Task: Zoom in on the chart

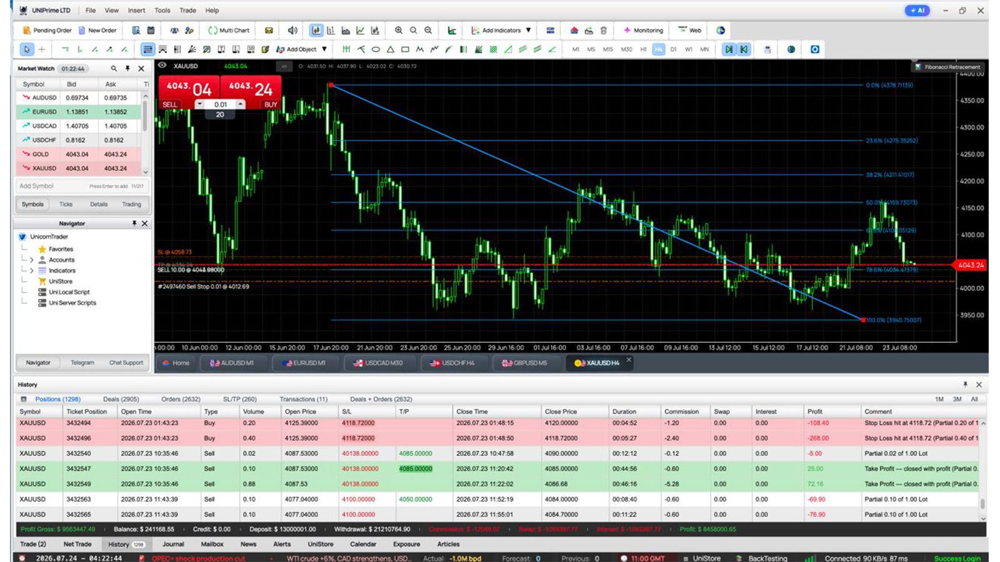Action: click(x=398, y=30)
